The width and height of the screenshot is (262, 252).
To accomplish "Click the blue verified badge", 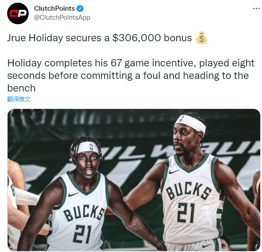I will click(80, 9).
